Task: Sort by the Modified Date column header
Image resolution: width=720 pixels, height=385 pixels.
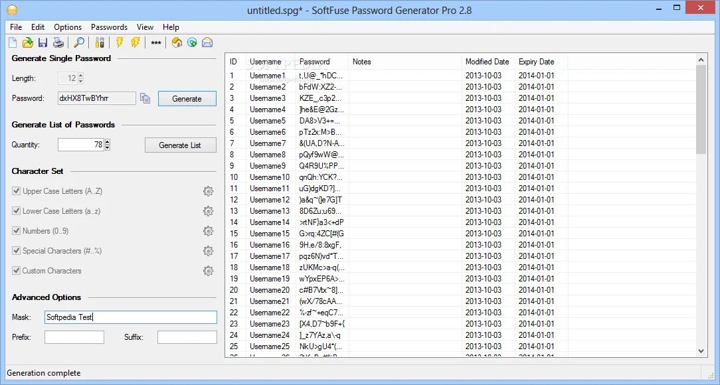Action: 488,62
